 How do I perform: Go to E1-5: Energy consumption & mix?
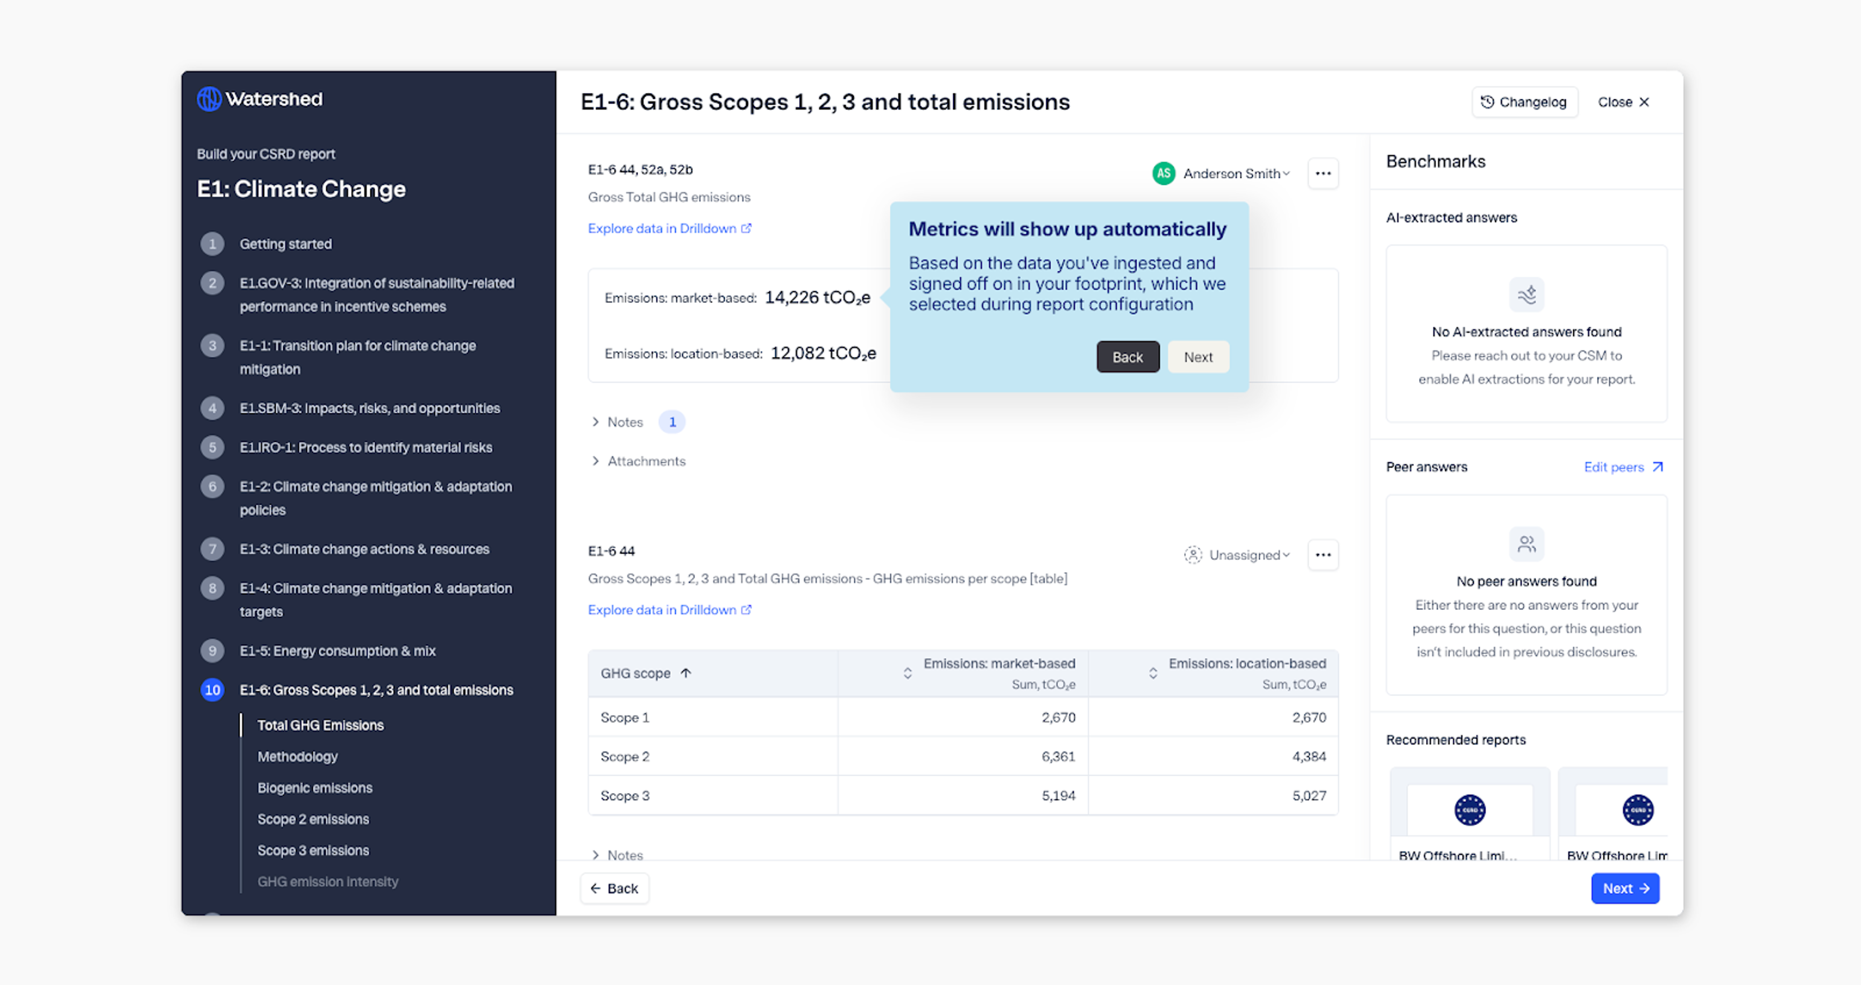(337, 651)
